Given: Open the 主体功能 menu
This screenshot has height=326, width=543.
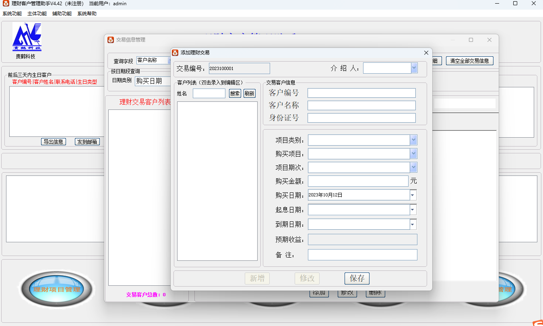Looking at the screenshot, I should pos(37,14).
